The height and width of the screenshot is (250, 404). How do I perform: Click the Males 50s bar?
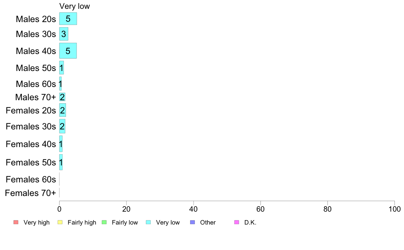coord(62,68)
